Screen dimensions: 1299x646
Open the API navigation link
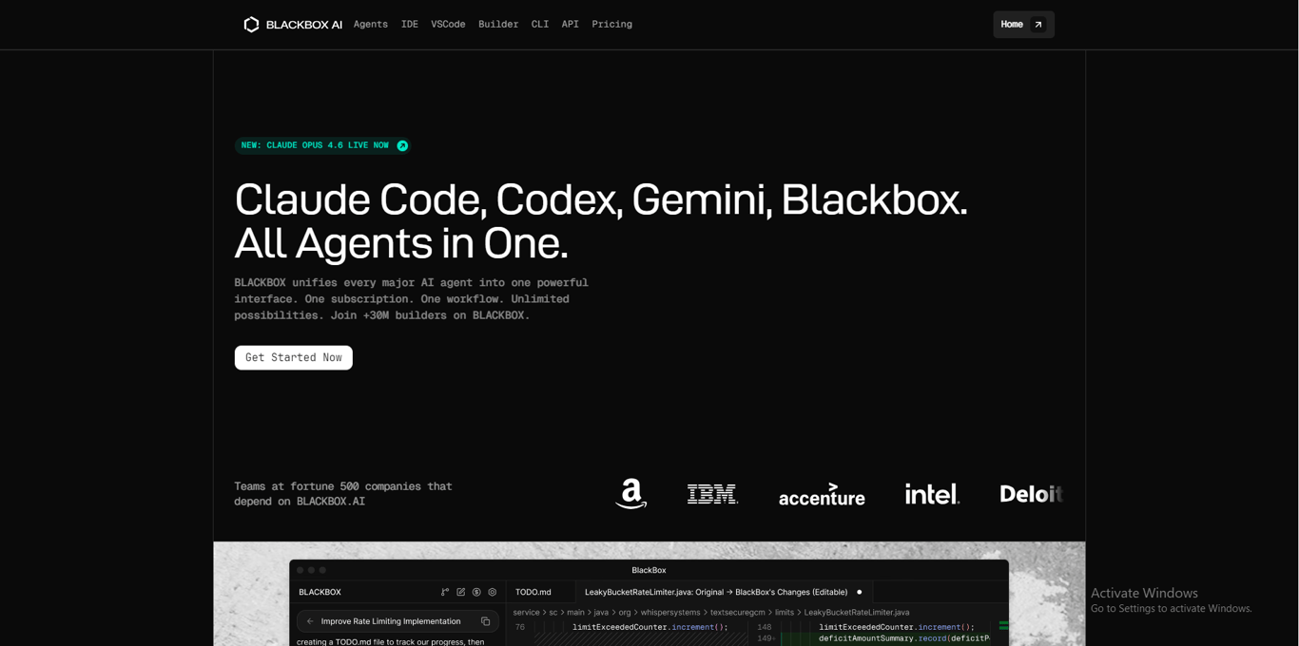tap(571, 25)
